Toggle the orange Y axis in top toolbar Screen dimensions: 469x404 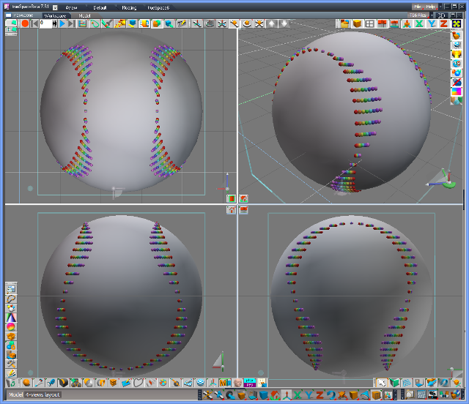click(431, 23)
